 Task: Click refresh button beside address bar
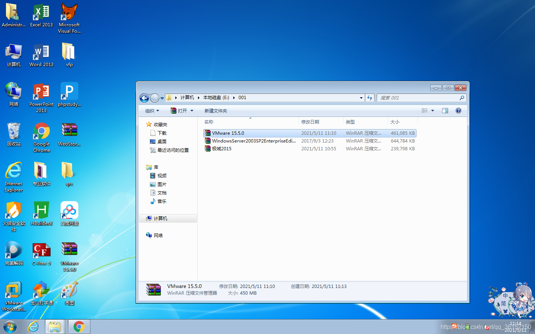(x=370, y=98)
